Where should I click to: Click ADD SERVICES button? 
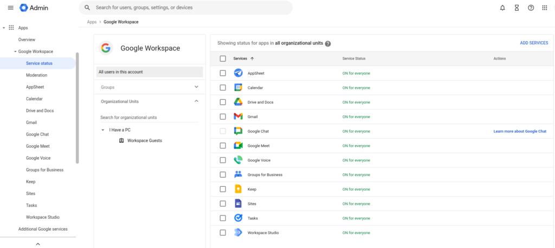tap(534, 43)
